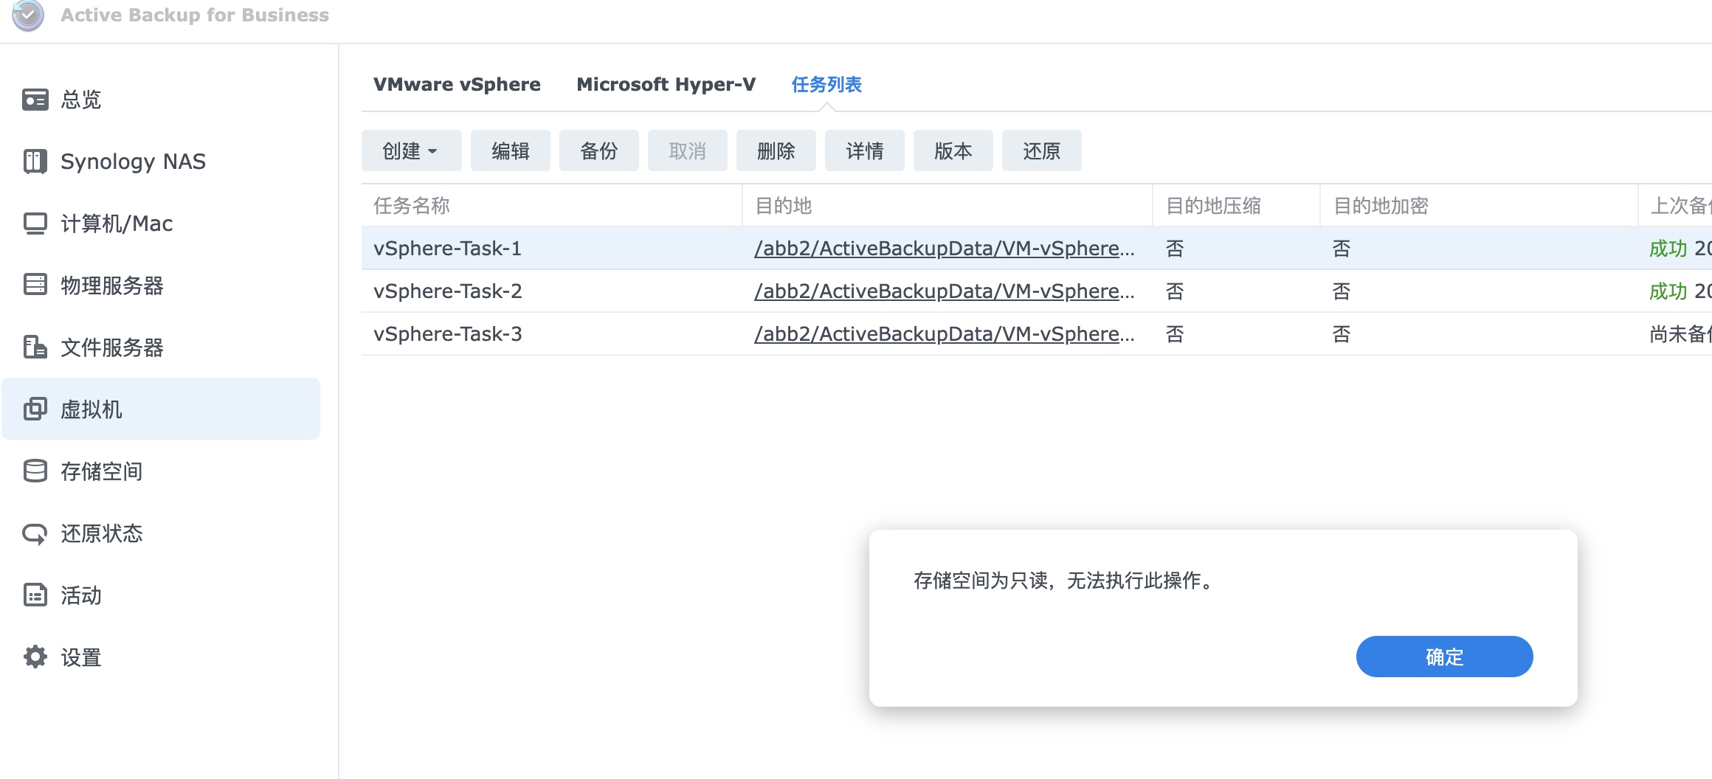Click the Overview (总览) sidebar icon

pos(35,100)
